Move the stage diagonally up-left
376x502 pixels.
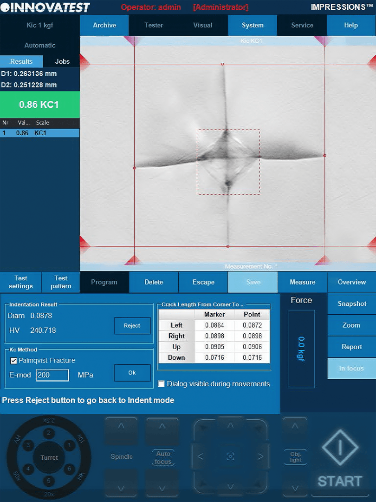point(204,429)
